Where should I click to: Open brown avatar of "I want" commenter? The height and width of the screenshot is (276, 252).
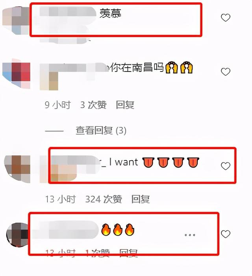pos(17,169)
